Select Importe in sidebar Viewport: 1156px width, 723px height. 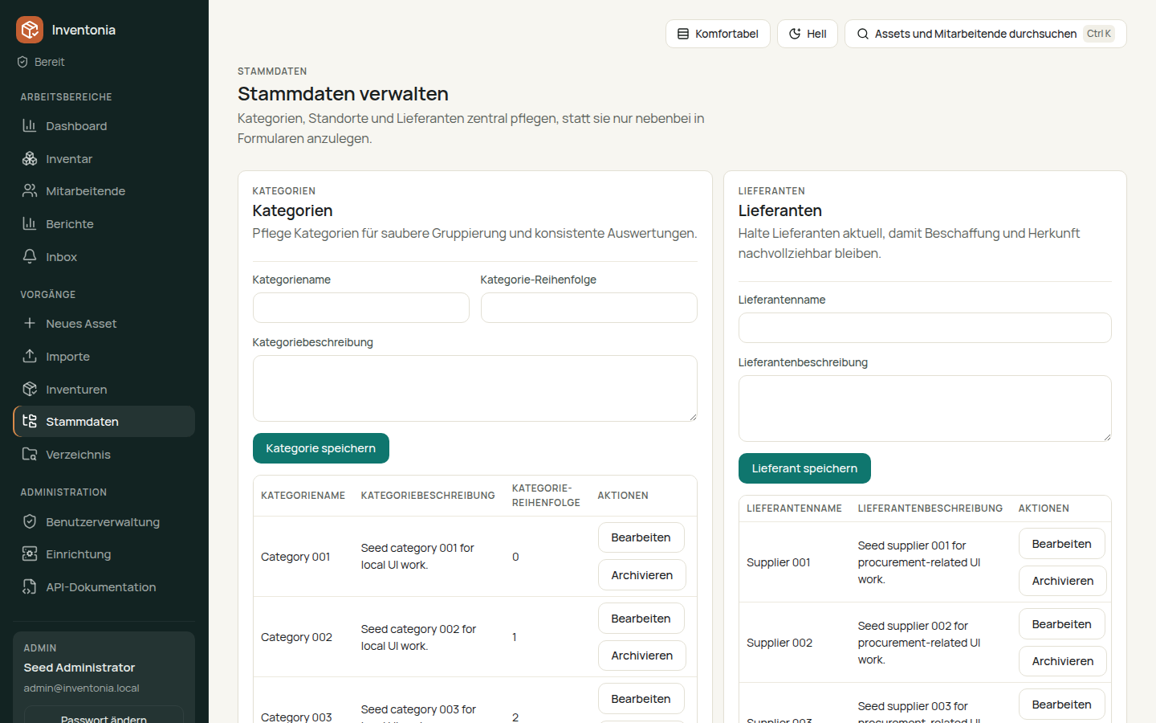(104, 357)
